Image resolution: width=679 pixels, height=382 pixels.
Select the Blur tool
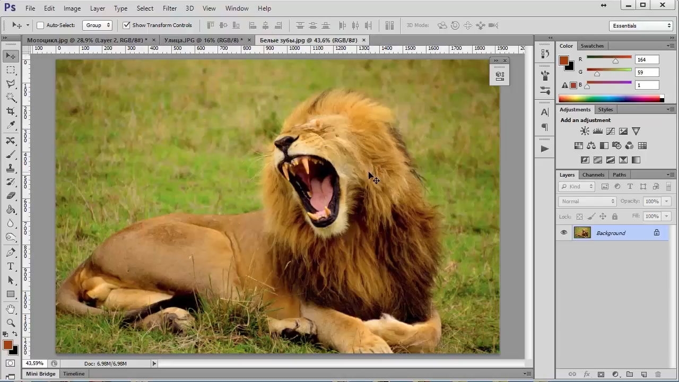click(x=11, y=223)
